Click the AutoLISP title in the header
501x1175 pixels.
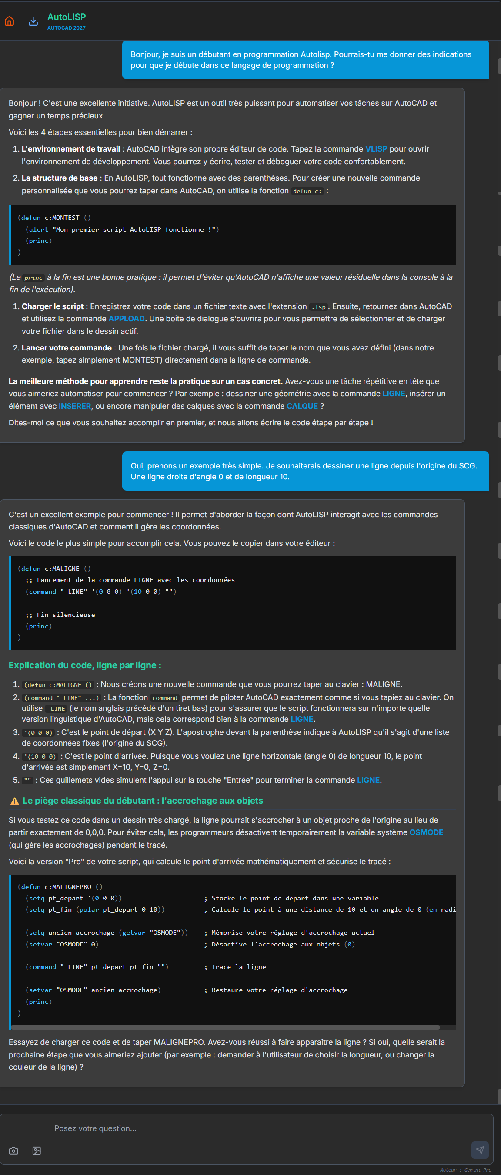pyautogui.click(x=67, y=17)
